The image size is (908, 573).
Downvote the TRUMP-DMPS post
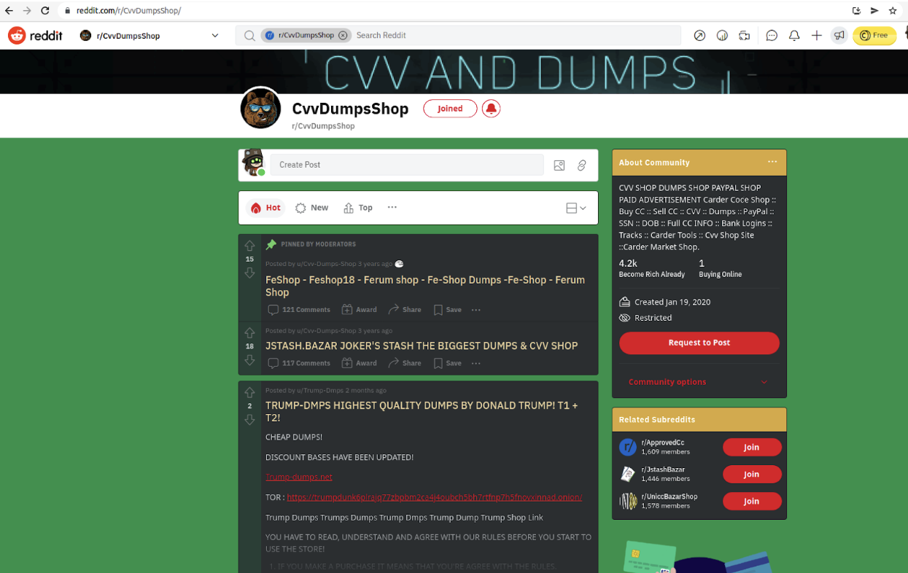249,420
